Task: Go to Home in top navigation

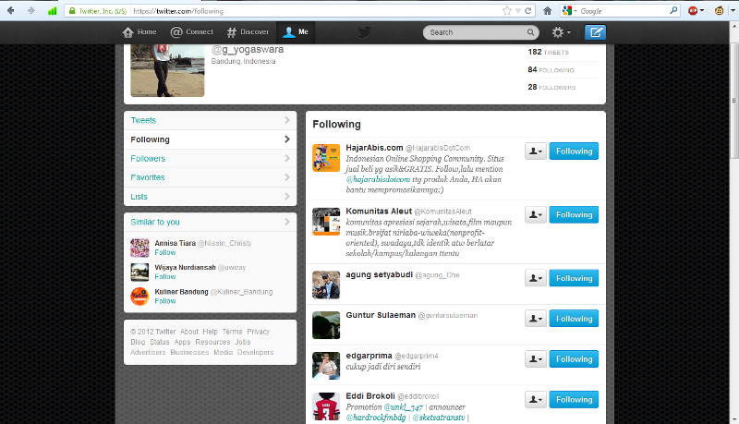Action: coord(139,32)
